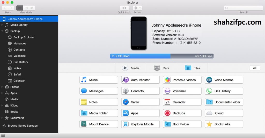Switch to list view mode
The width and height of the screenshot is (265, 138).
[20, 8]
